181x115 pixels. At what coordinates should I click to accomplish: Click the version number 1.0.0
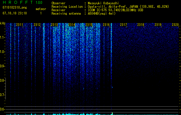pyautogui.click(x=39, y=2)
